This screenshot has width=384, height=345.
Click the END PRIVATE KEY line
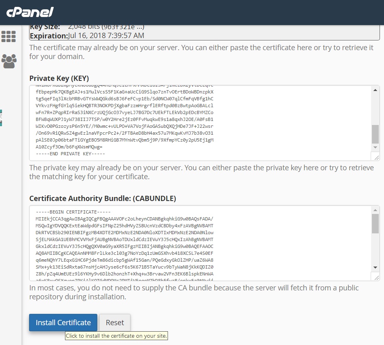(x=70, y=154)
